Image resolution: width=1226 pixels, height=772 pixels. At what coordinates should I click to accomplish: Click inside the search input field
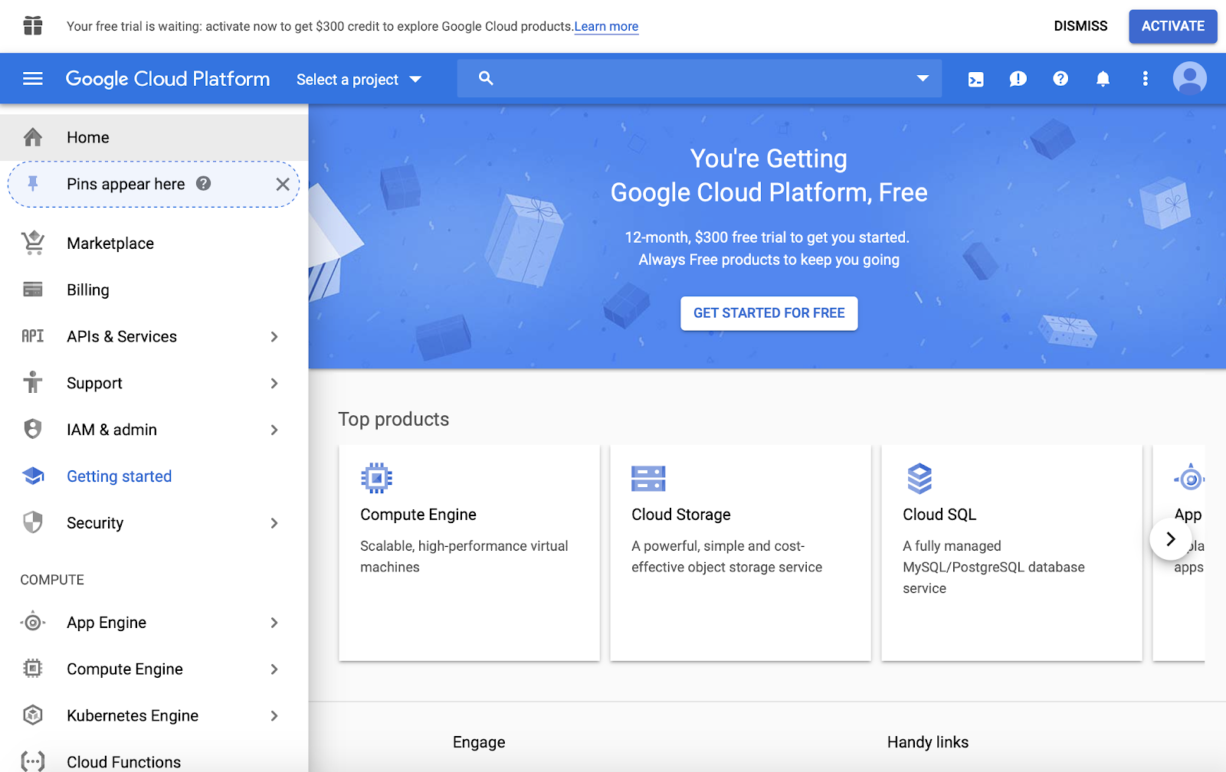pos(699,78)
